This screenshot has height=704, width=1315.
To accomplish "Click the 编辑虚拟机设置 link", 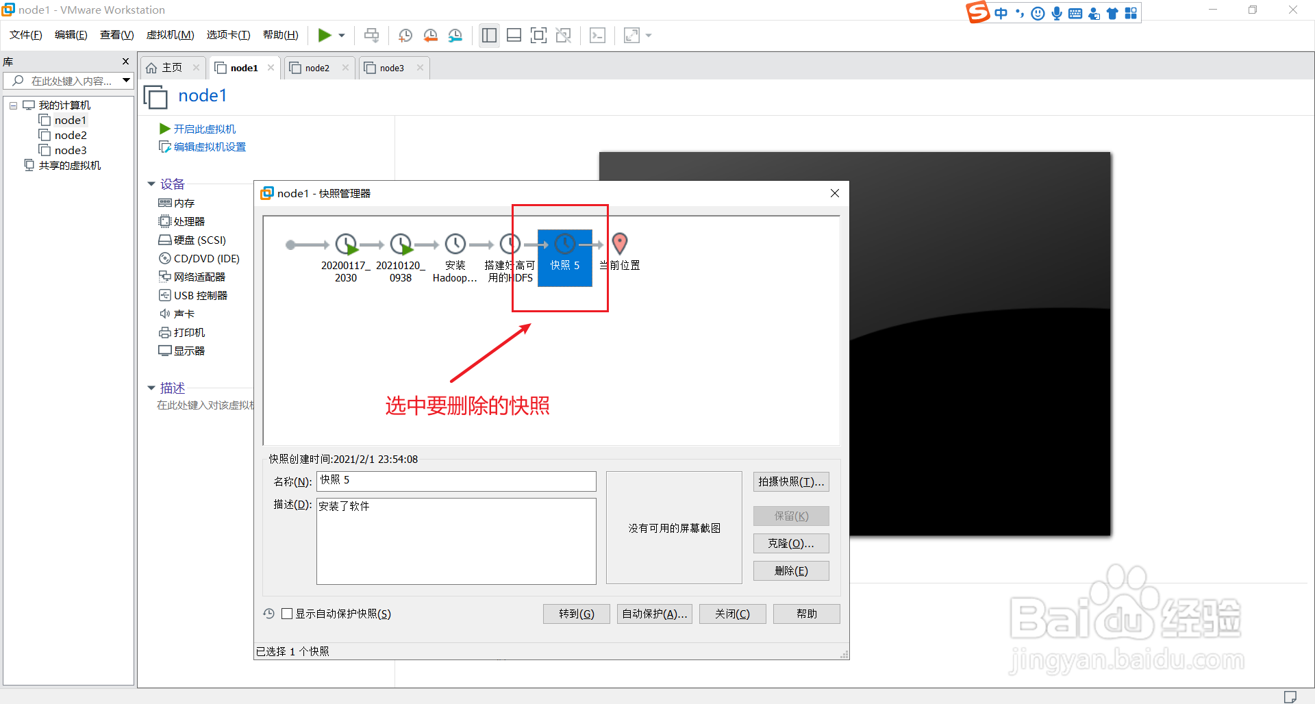I will pyautogui.click(x=208, y=147).
